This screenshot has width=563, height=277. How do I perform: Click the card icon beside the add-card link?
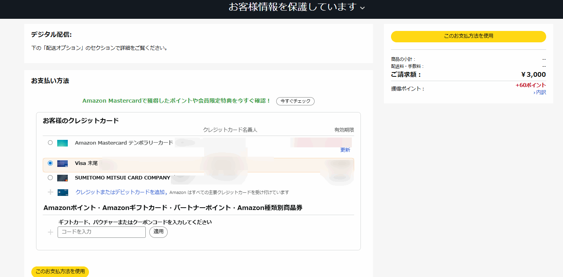click(63, 192)
